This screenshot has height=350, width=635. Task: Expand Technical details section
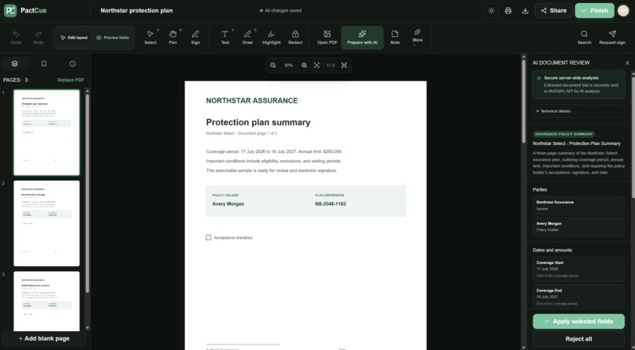pyautogui.click(x=578, y=111)
